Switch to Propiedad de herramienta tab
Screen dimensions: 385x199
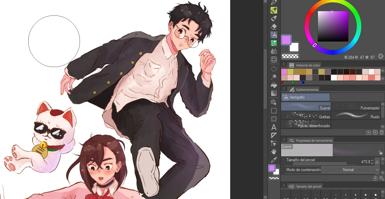(311, 140)
